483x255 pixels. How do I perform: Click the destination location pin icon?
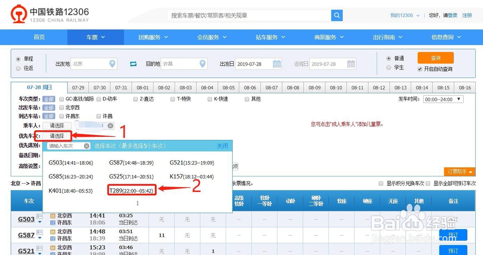pyautogui.click(x=202, y=64)
